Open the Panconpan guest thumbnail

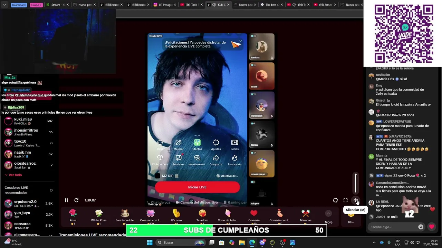click(262, 105)
